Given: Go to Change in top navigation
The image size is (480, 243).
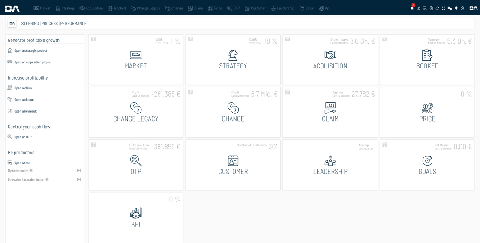Looking at the screenshot, I should point(174,8).
